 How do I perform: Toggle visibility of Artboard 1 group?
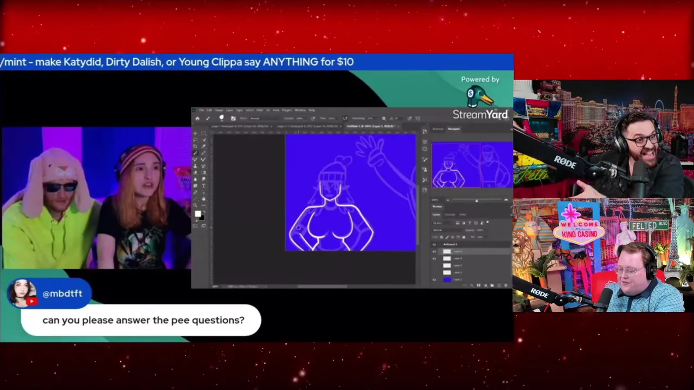tap(434, 244)
